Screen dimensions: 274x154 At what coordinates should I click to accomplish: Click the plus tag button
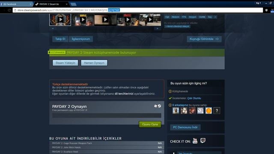tap(215, 17)
